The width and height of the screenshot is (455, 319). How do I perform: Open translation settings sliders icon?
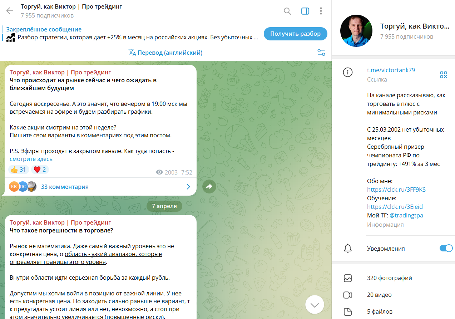tap(321, 53)
